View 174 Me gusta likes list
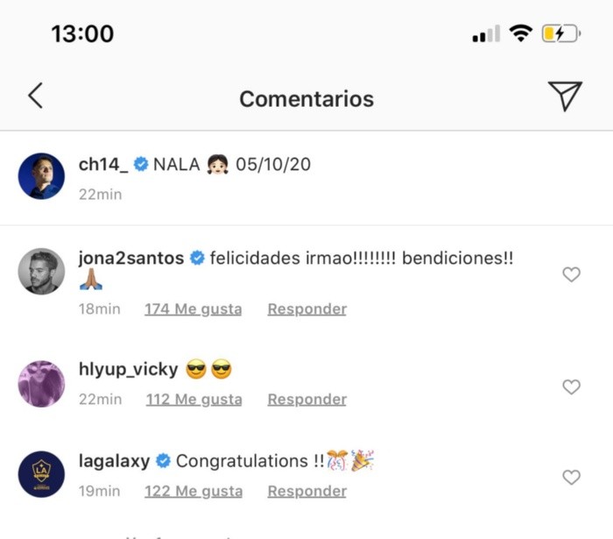This screenshot has height=539, width=613. [193, 309]
